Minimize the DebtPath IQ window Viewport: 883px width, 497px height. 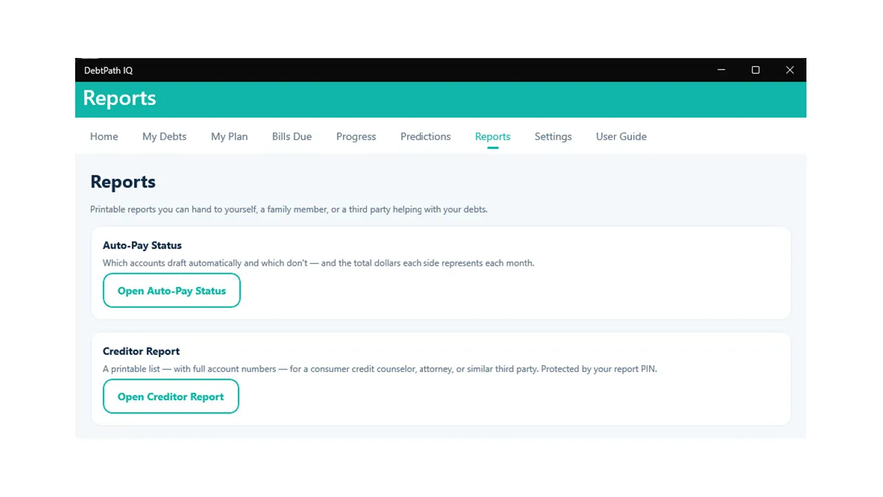pos(722,70)
